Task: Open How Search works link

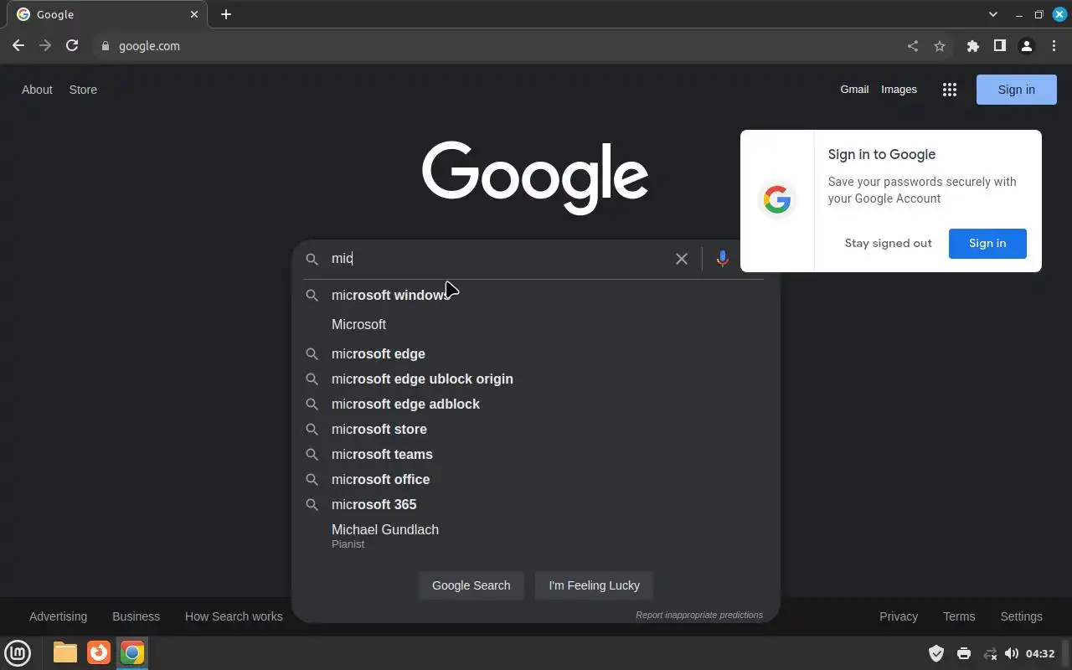Action: pos(234,616)
